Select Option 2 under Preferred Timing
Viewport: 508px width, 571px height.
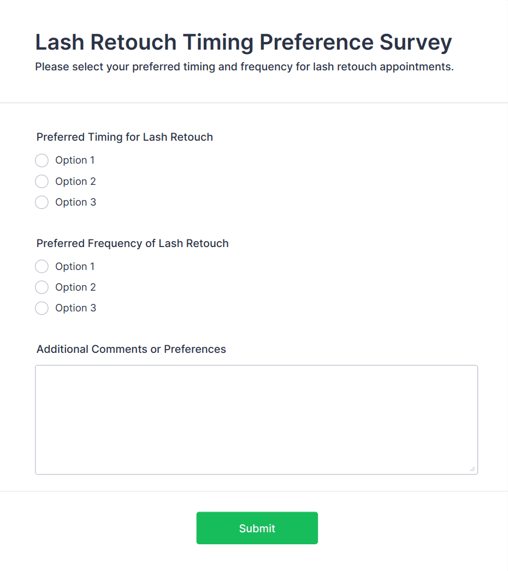tap(42, 181)
